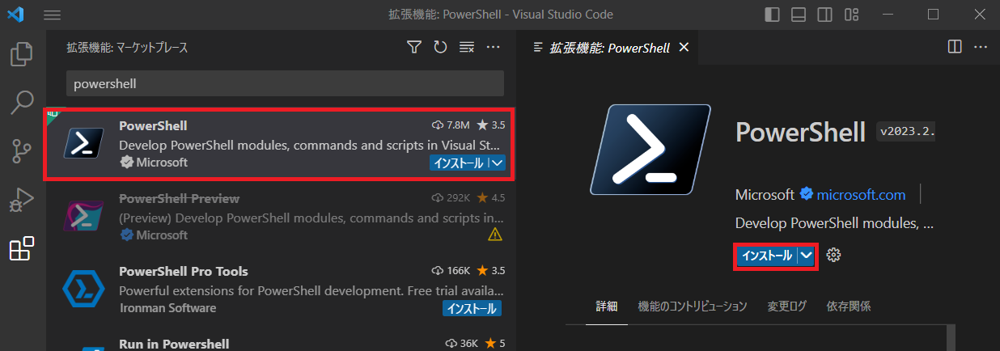Click the Ironman Software publisher name
This screenshot has height=351, width=1000.
[167, 308]
